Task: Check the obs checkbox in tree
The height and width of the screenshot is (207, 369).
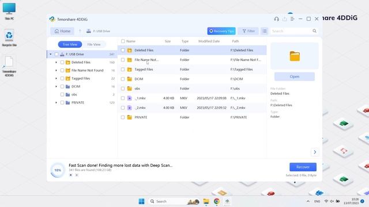Action: tap(62, 94)
